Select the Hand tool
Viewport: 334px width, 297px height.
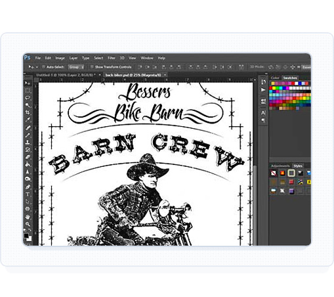click(x=28, y=217)
